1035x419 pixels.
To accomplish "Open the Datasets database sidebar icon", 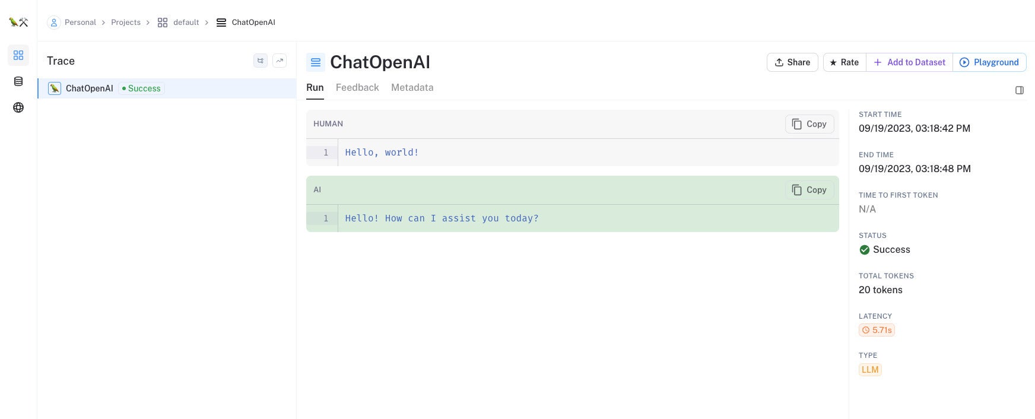I will tap(18, 81).
